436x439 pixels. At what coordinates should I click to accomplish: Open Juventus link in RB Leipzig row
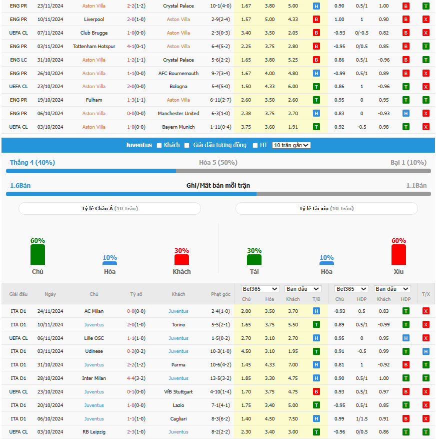click(178, 431)
